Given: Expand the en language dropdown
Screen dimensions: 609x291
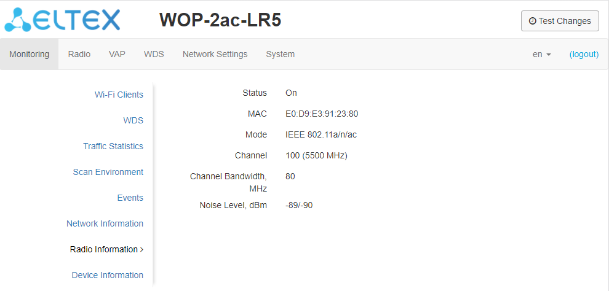Looking at the screenshot, I should coord(541,54).
